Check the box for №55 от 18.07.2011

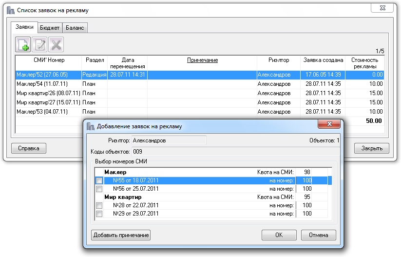click(99, 180)
